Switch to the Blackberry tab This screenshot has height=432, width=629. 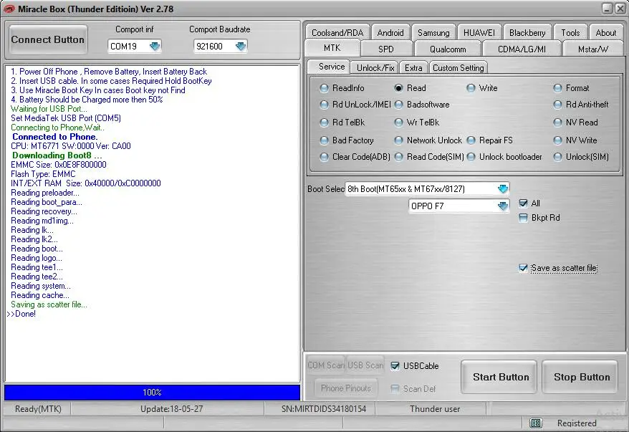click(527, 32)
